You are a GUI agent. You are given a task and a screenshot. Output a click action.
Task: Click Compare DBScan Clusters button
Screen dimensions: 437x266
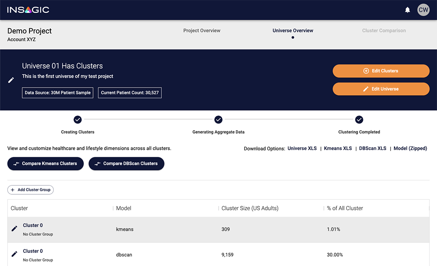[126, 164]
